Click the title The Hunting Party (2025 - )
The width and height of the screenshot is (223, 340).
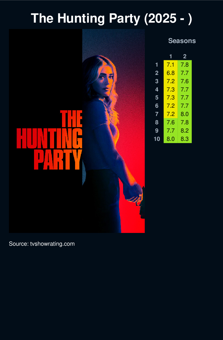pyautogui.click(x=111, y=18)
